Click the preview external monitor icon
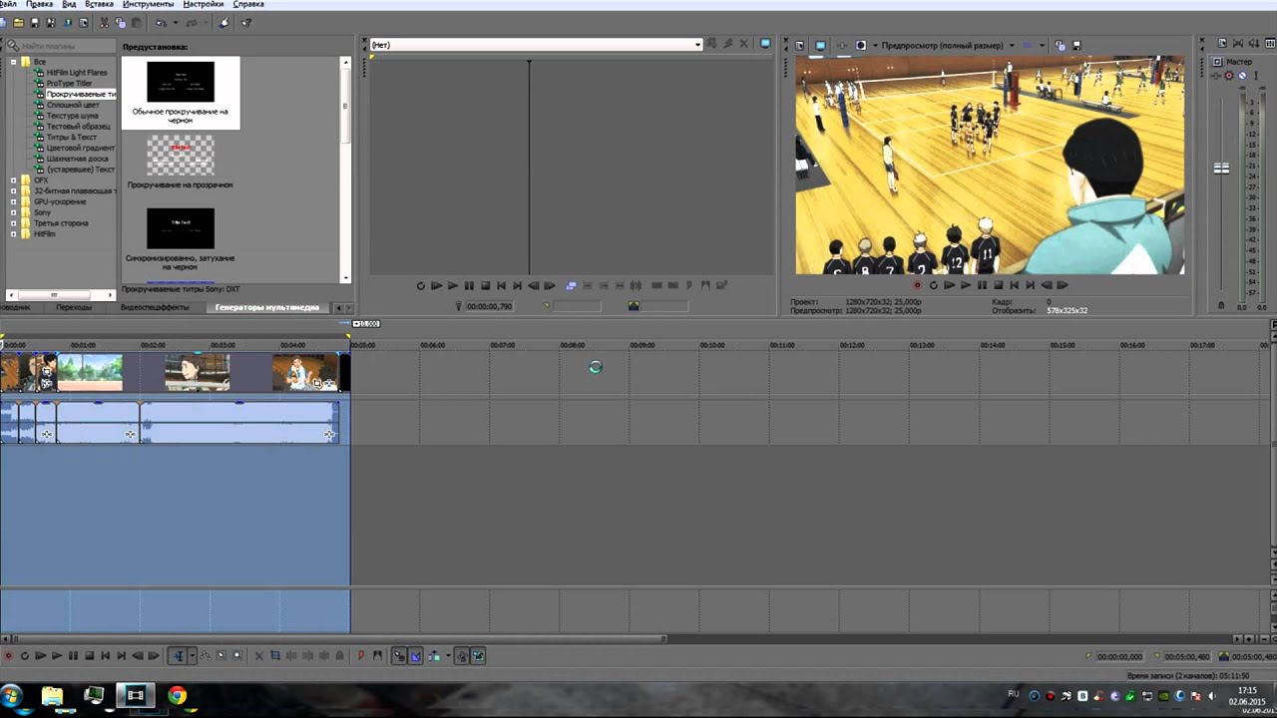1277x718 pixels. point(820,45)
